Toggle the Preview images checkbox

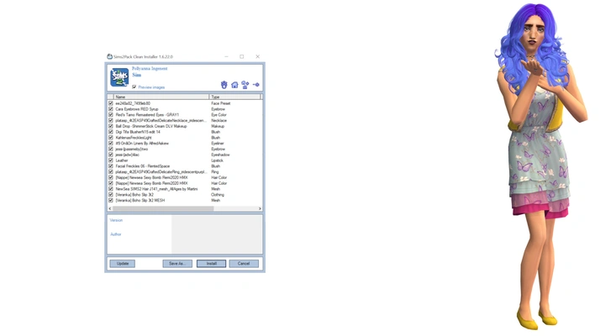click(x=134, y=87)
